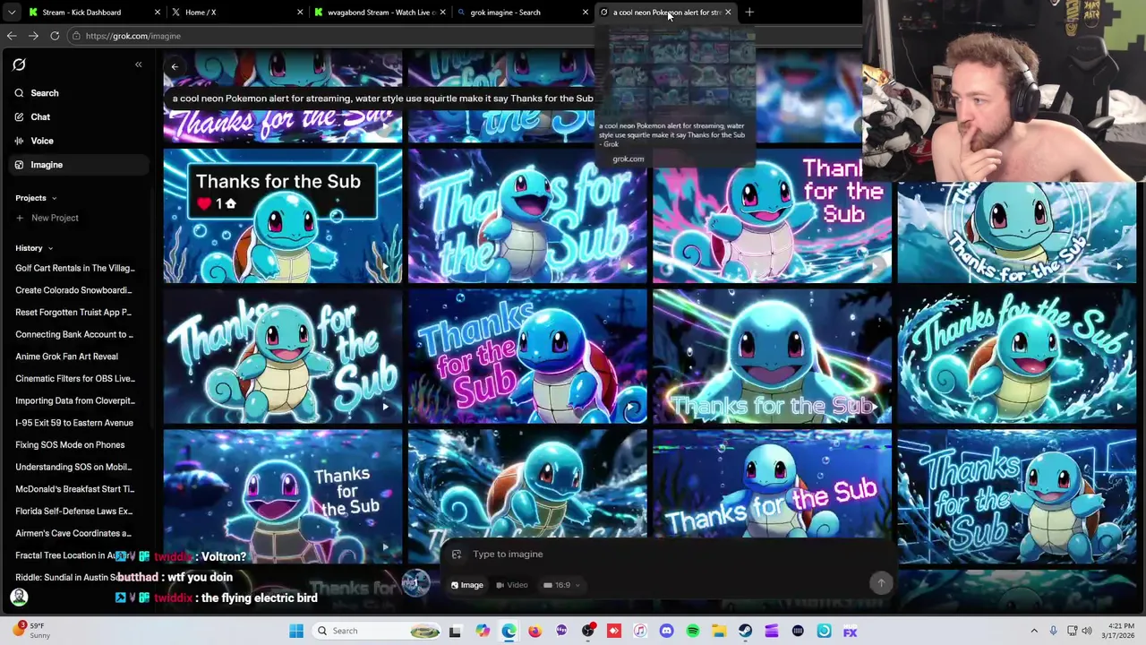
Task: Collapse the History section chevron
Action: (x=50, y=248)
